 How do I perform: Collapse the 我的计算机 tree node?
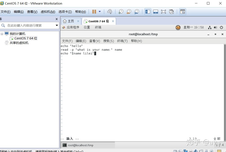pos(2,34)
